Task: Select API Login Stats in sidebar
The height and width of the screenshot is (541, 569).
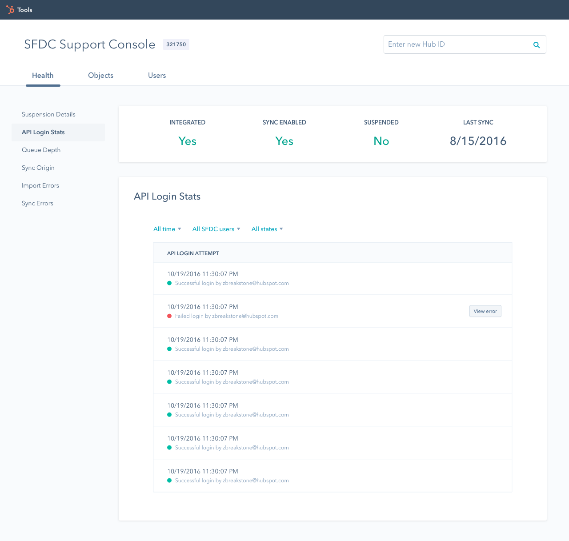Action: click(x=58, y=132)
